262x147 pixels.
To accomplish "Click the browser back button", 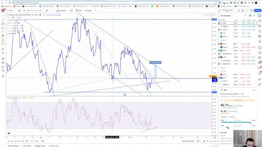I will (x=2, y=3).
